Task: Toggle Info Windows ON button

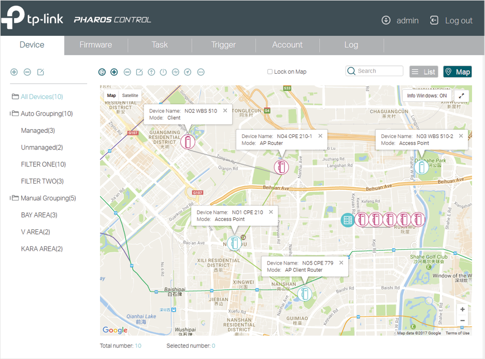Action: (427, 95)
